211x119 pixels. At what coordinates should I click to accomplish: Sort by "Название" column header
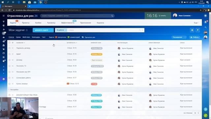pyautogui.click(x=20, y=43)
